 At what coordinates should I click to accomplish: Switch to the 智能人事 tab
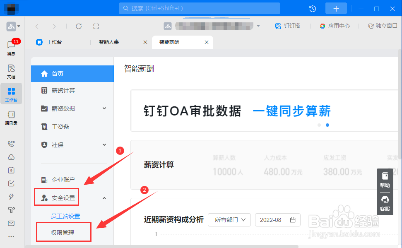[109, 42]
